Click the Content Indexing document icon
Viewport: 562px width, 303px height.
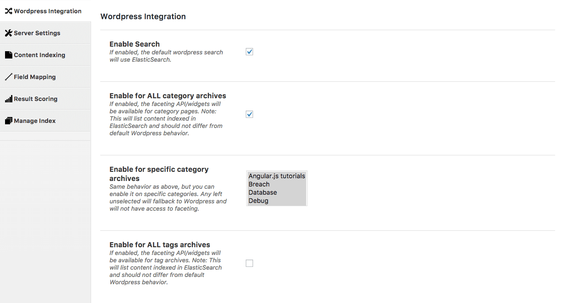(8, 55)
